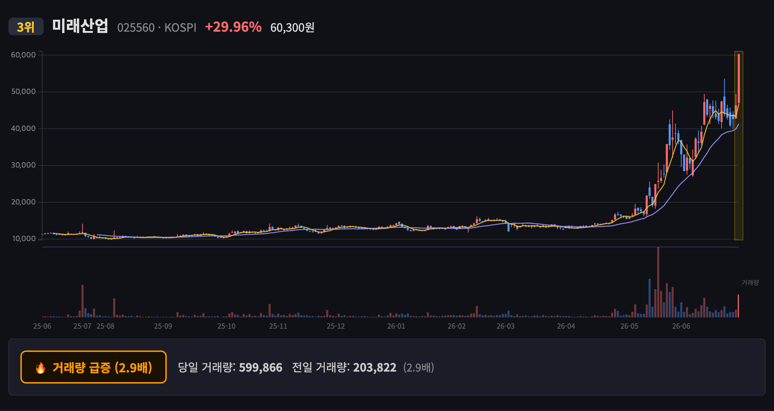Click the 3위 rank badge

click(26, 27)
